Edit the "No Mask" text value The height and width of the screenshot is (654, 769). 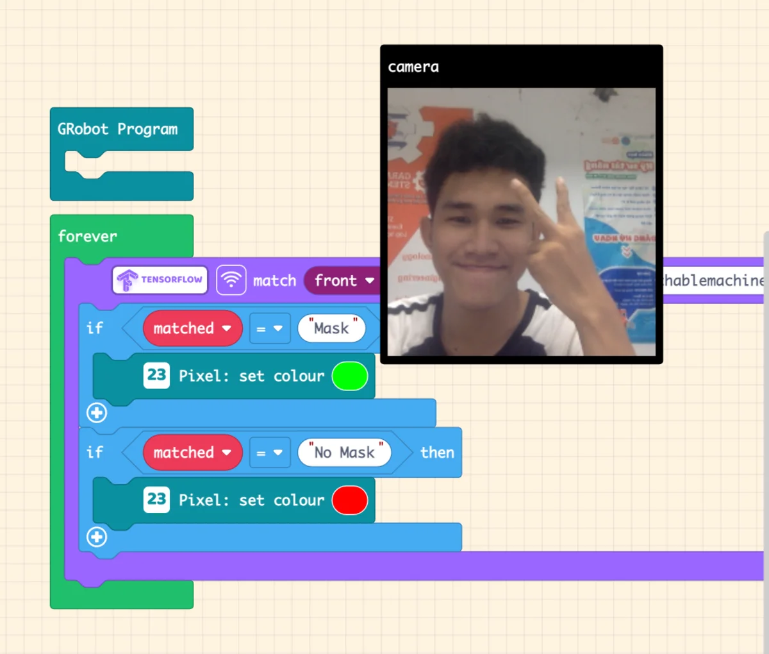click(x=344, y=453)
